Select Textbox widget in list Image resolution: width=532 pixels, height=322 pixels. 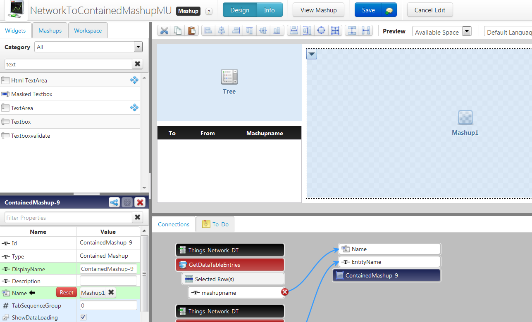click(70, 122)
